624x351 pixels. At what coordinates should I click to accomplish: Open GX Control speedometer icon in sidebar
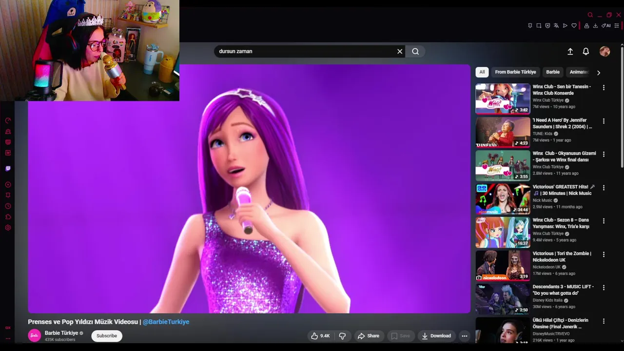point(8,120)
